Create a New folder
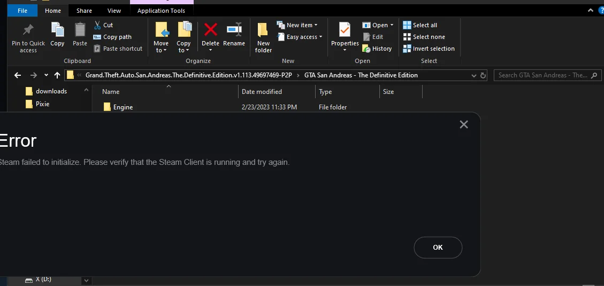604x286 pixels. (x=263, y=38)
